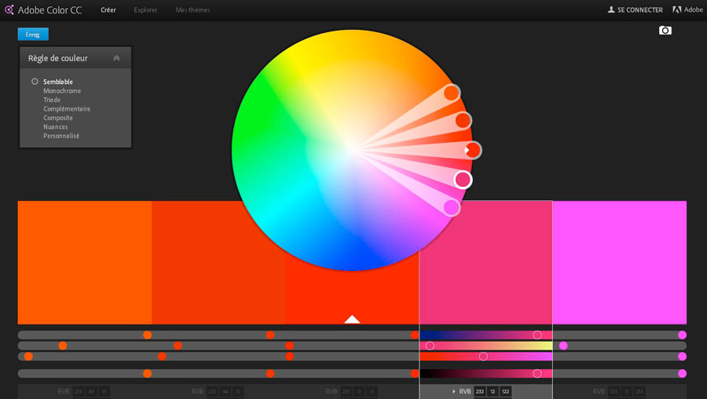The height and width of the screenshot is (399, 707).
Task: Click the Adobe Color CC logo icon
Action: (9, 9)
